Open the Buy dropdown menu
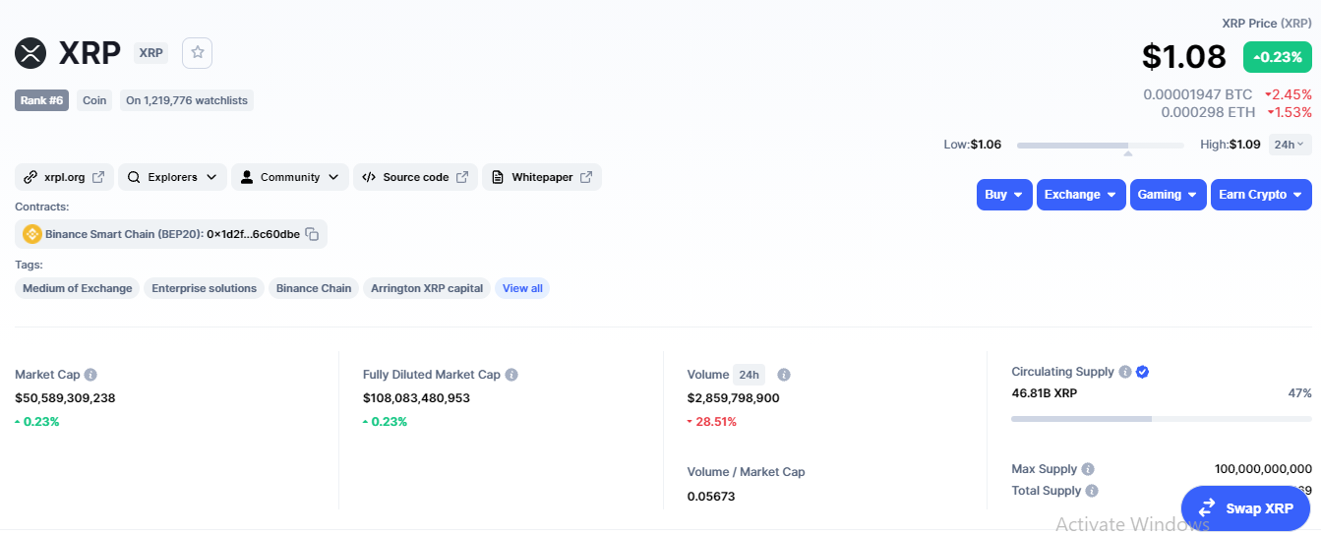Screen dimensions: 1321x535 (1004, 195)
